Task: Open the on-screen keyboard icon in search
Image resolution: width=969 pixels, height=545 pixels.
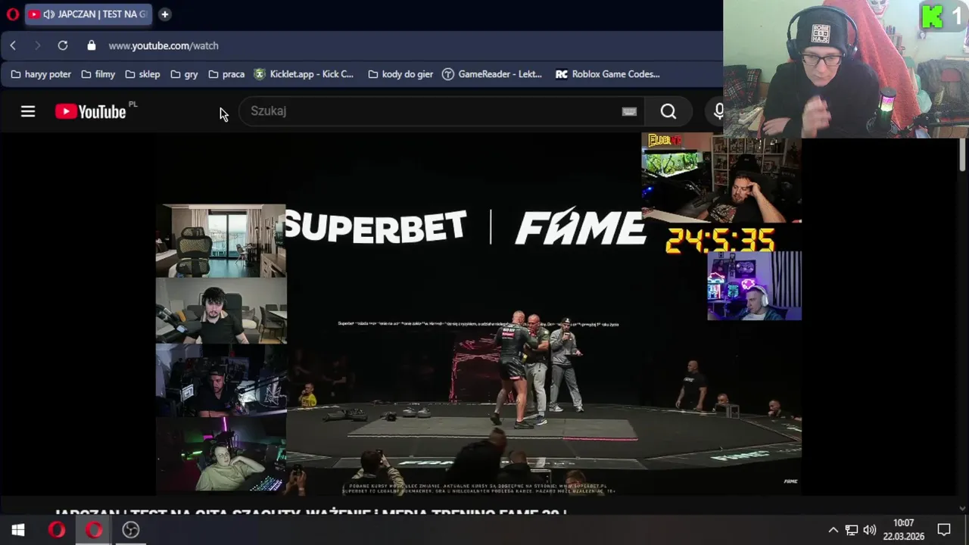Action: click(x=629, y=111)
